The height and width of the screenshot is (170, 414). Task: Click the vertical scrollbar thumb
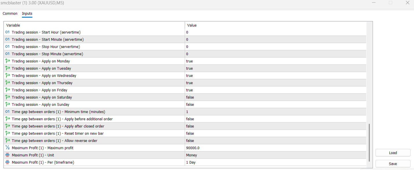point(369,142)
